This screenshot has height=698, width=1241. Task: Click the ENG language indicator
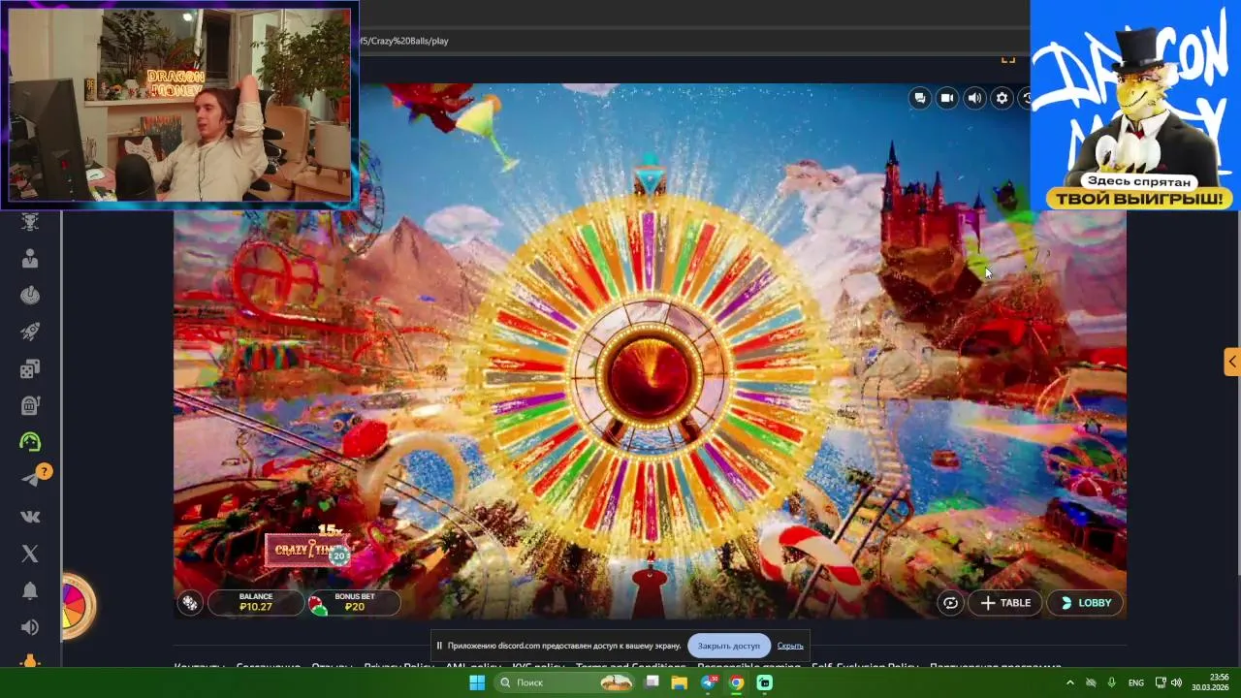[x=1136, y=682]
